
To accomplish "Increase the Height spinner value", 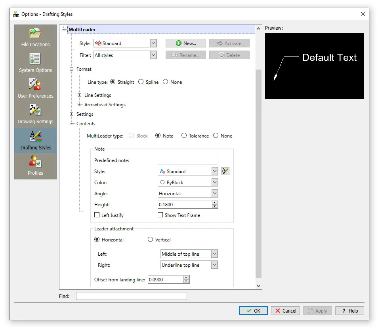I will coord(215,203).
